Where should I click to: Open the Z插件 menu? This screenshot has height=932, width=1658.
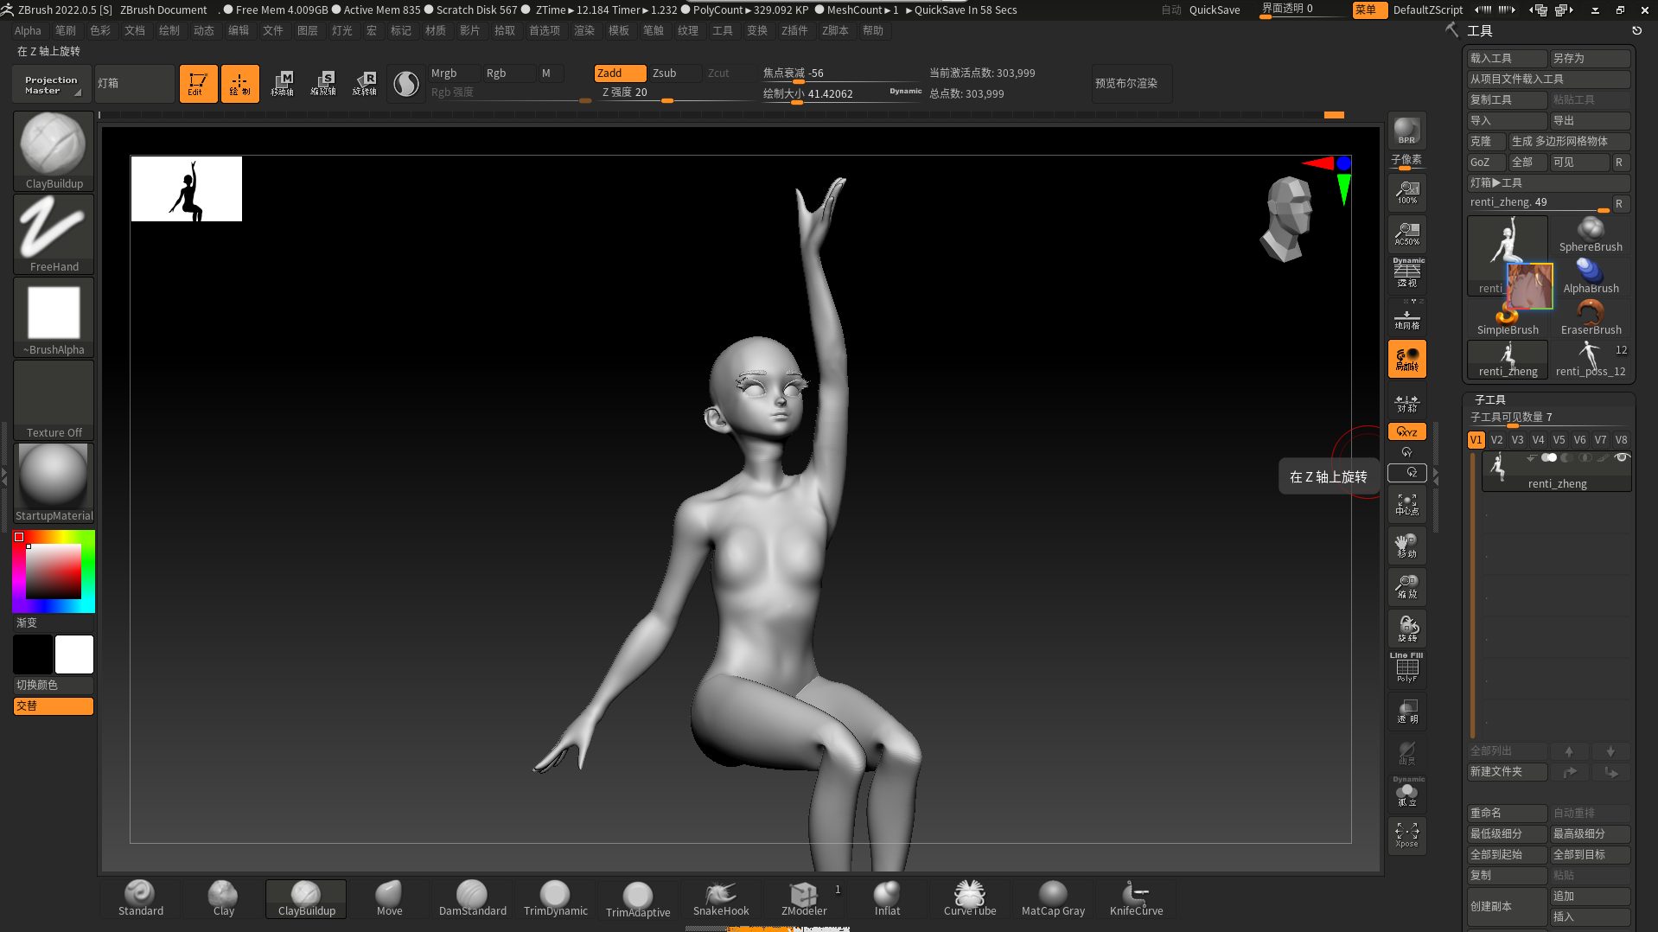794,30
